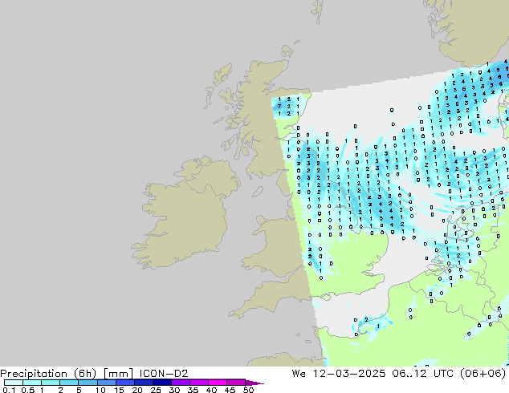509x393 pixels.
Task: Click the 15–20 mm legend color swatch
Action: (124, 383)
